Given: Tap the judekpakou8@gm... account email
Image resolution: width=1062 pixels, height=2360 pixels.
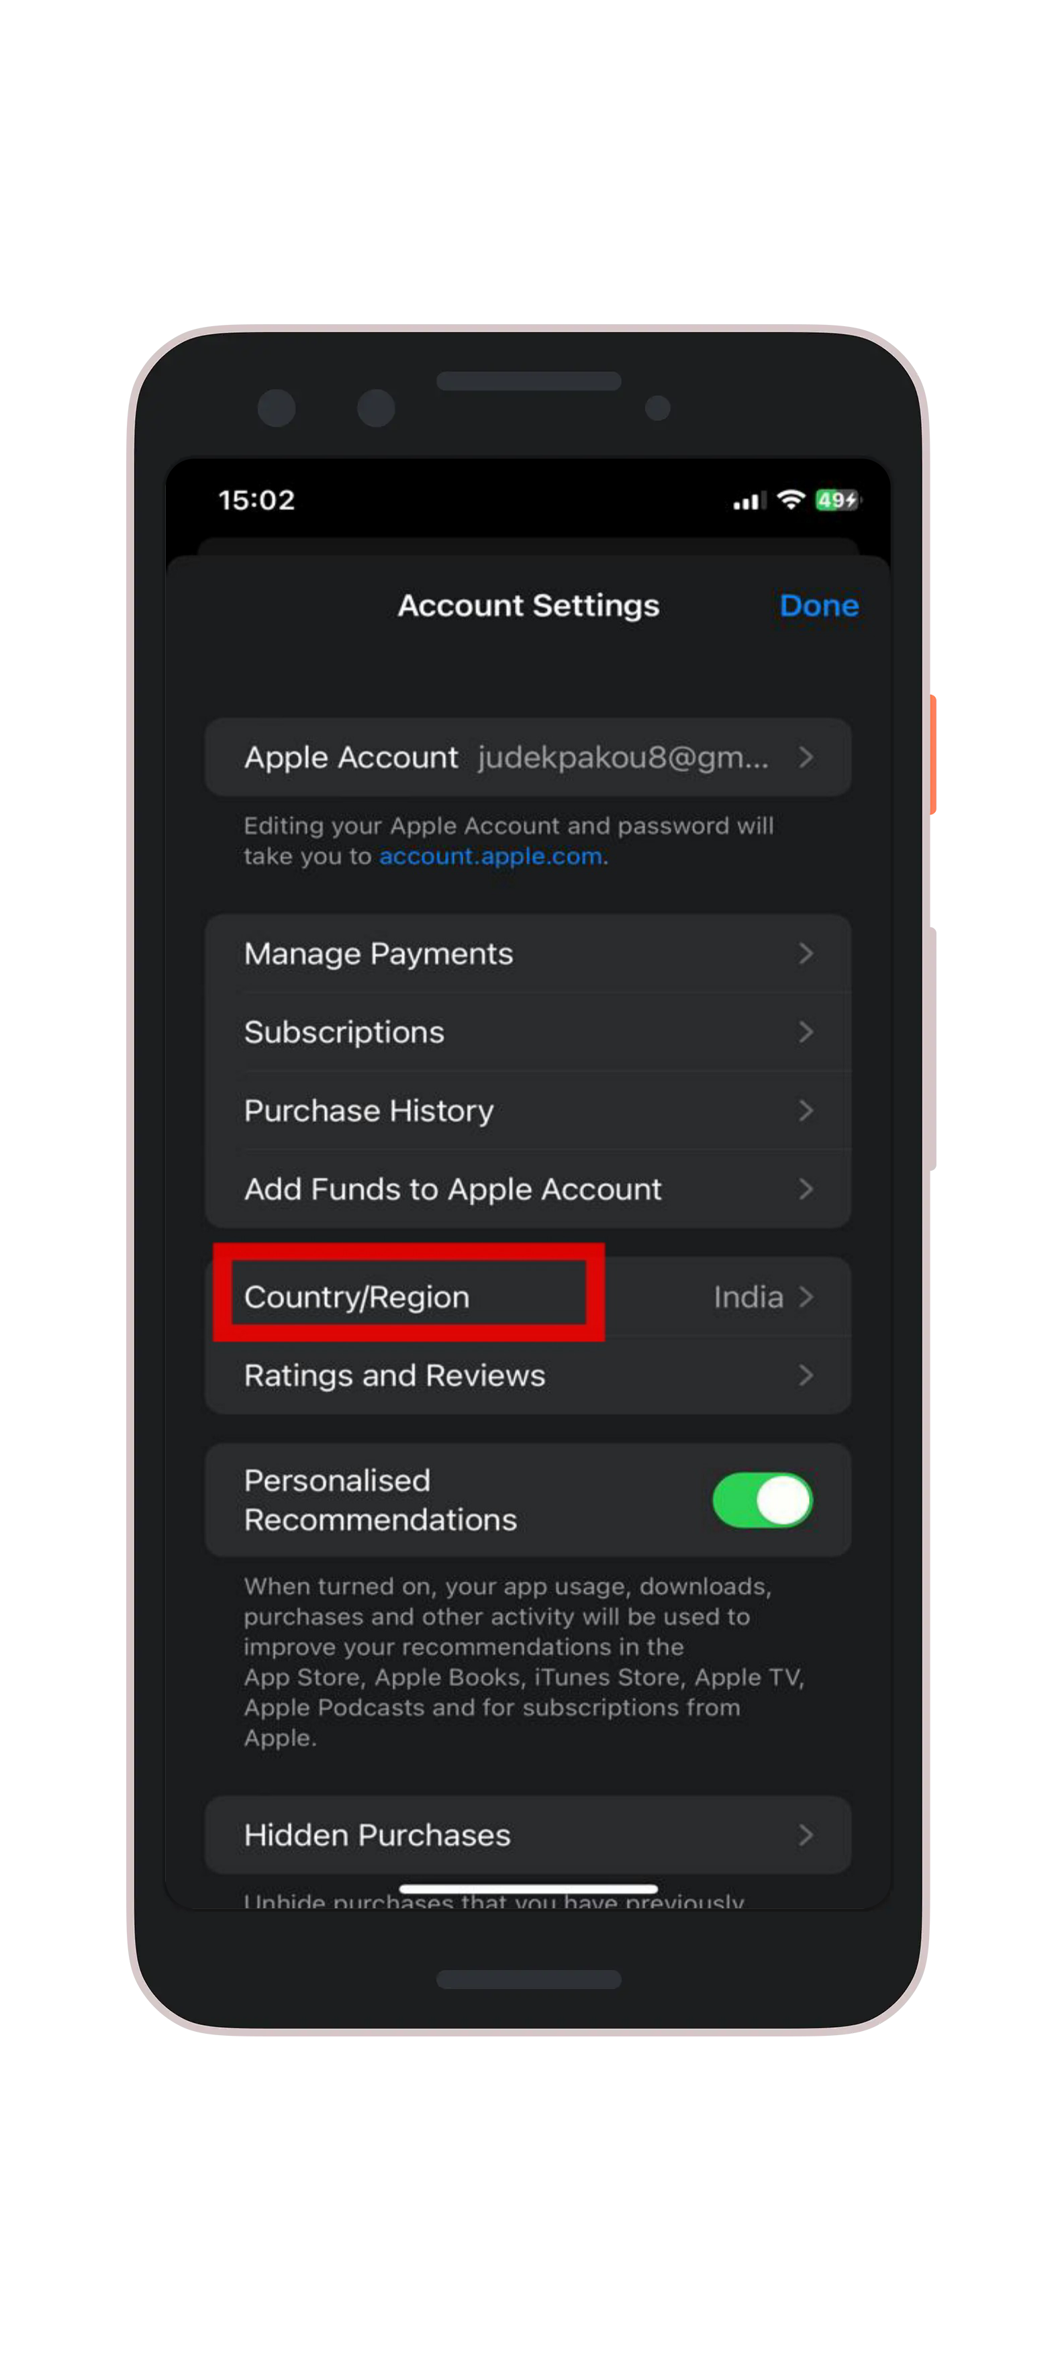Looking at the screenshot, I should (x=623, y=758).
